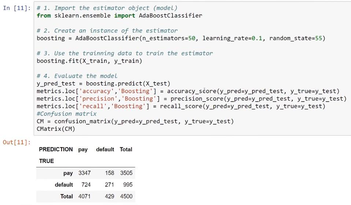Image resolution: width=351 pixels, height=205 pixels.
Task: Place cursor on AdaBoostClassifier import line
Action: (x=119, y=15)
